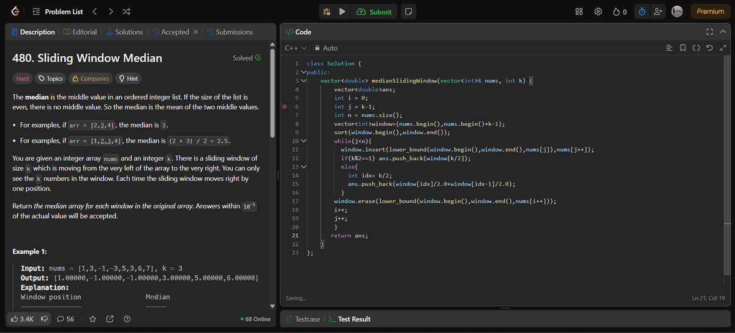Screen dimensions: 735x333
Task: Open settings gear in top bar
Action: tap(598, 12)
